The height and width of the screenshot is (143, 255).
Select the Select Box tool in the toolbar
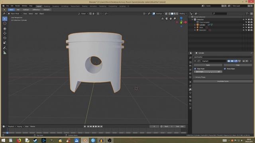coord(5,19)
